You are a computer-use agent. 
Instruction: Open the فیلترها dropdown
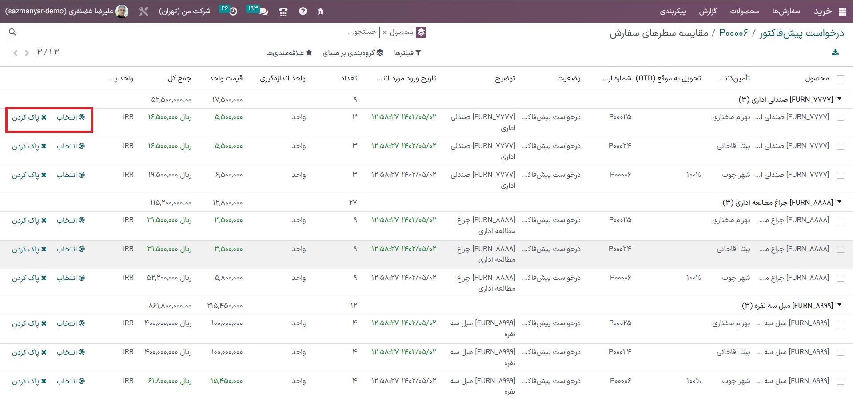(407, 53)
